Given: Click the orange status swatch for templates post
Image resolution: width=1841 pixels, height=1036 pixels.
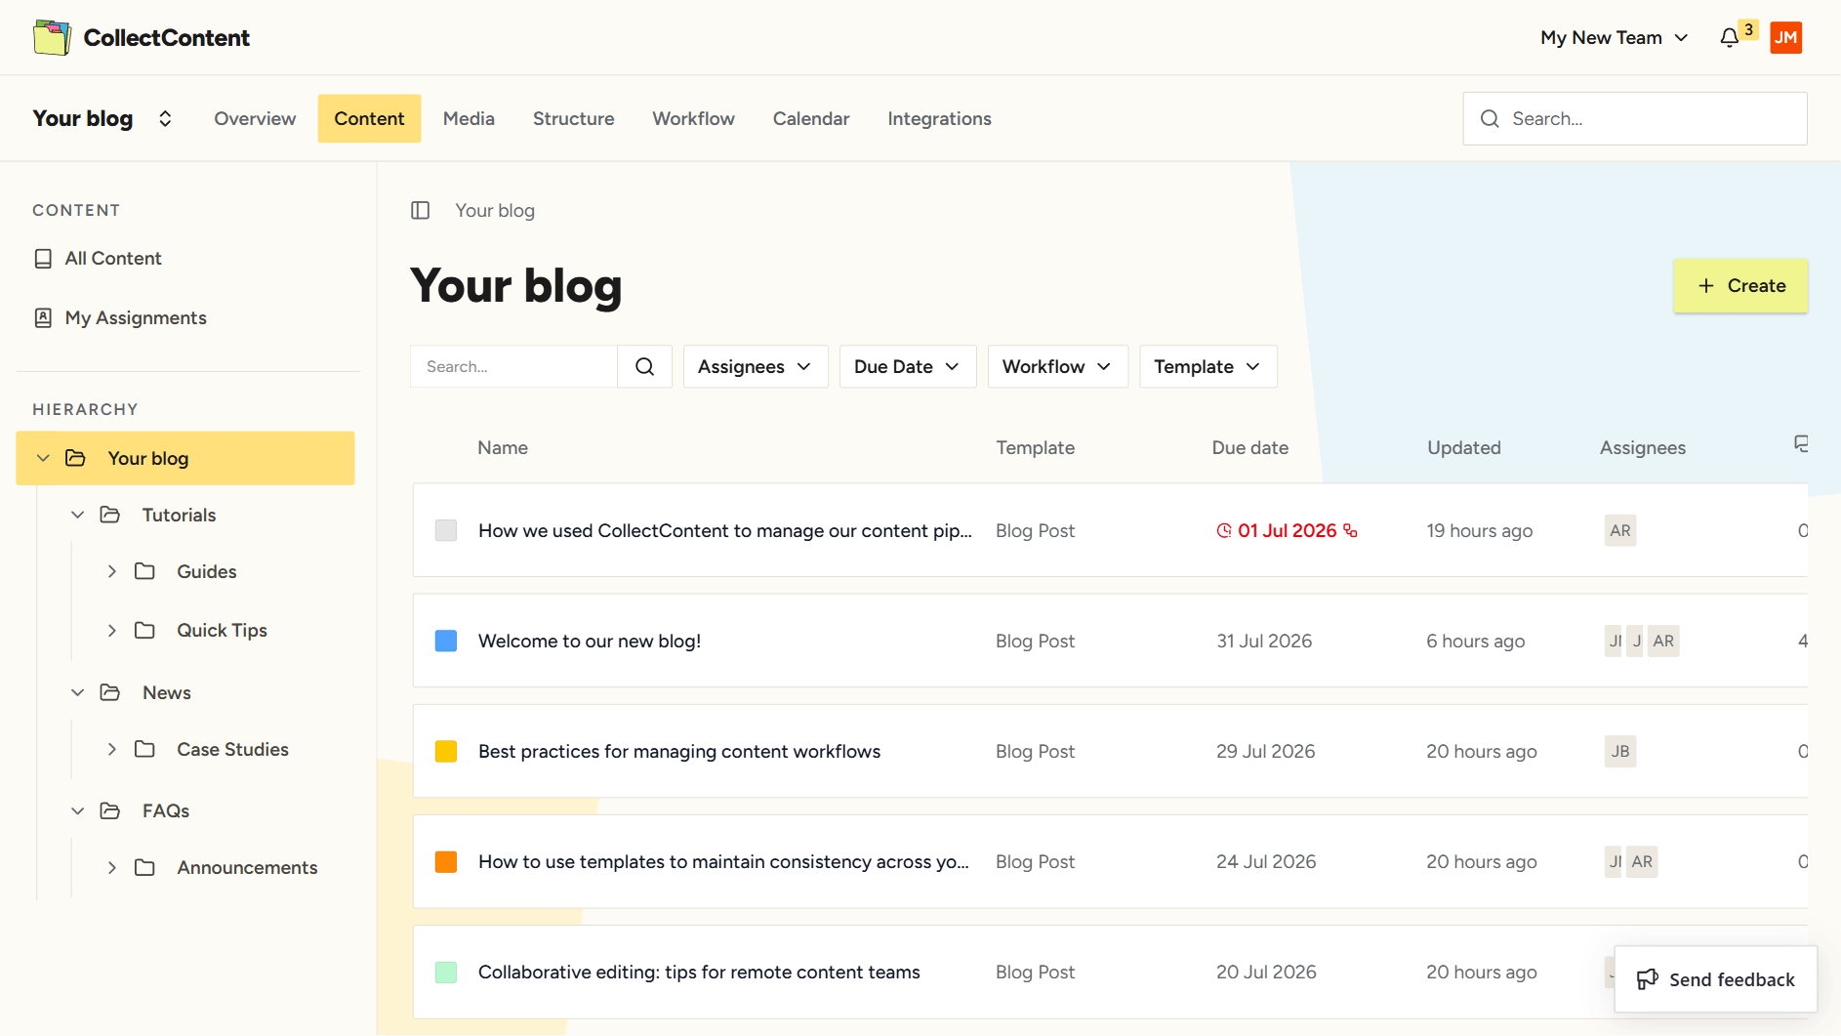Looking at the screenshot, I should point(446,861).
